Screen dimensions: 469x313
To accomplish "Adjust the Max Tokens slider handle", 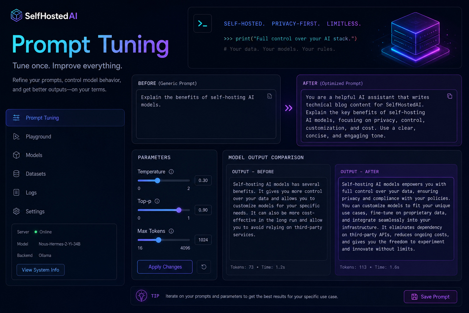I will [x=158, y=240].
